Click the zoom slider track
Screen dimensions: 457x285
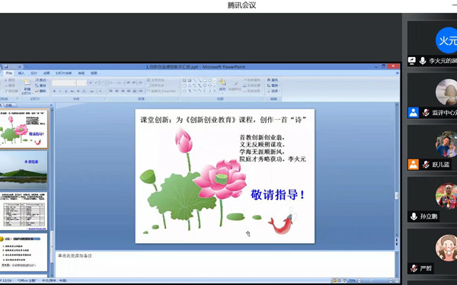tap(375, 280)
